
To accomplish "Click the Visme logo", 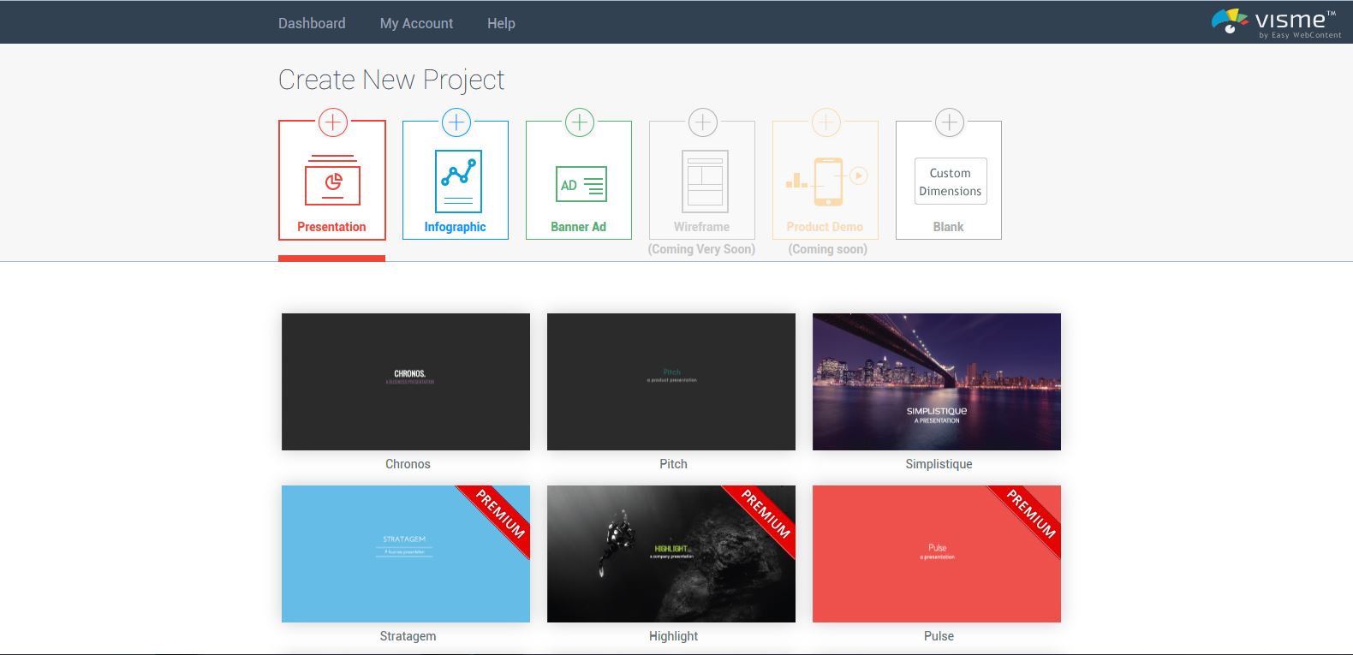I will [1276, 23].
